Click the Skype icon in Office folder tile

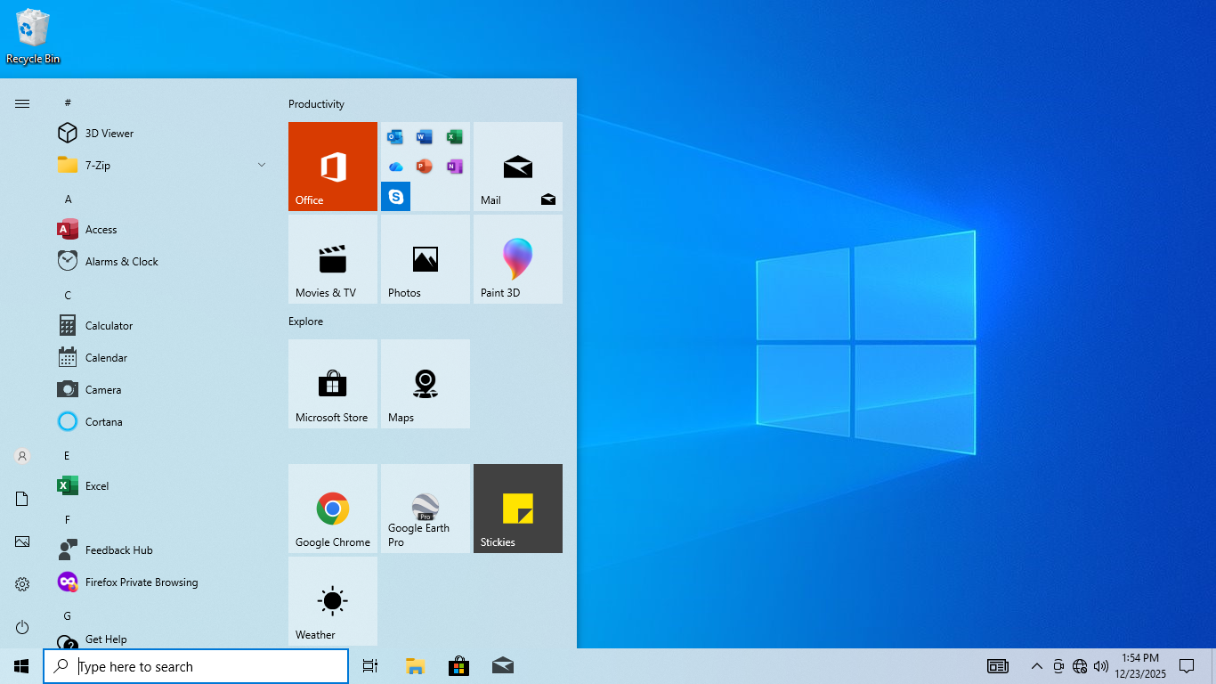pyautogui.click(x=395, y=196)
